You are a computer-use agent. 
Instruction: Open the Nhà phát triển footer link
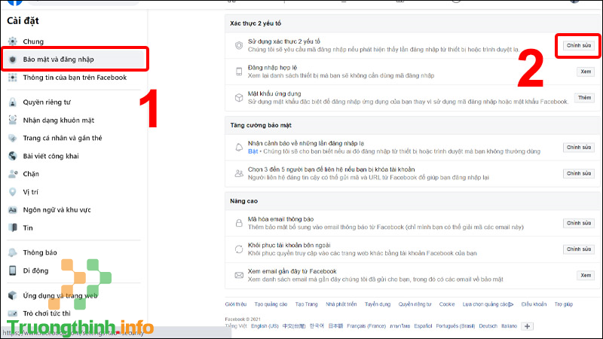click(341, 304)
